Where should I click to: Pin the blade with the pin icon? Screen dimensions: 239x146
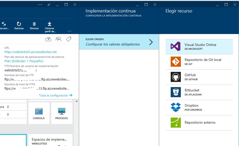pyautogui.click(x=49, y=5)
